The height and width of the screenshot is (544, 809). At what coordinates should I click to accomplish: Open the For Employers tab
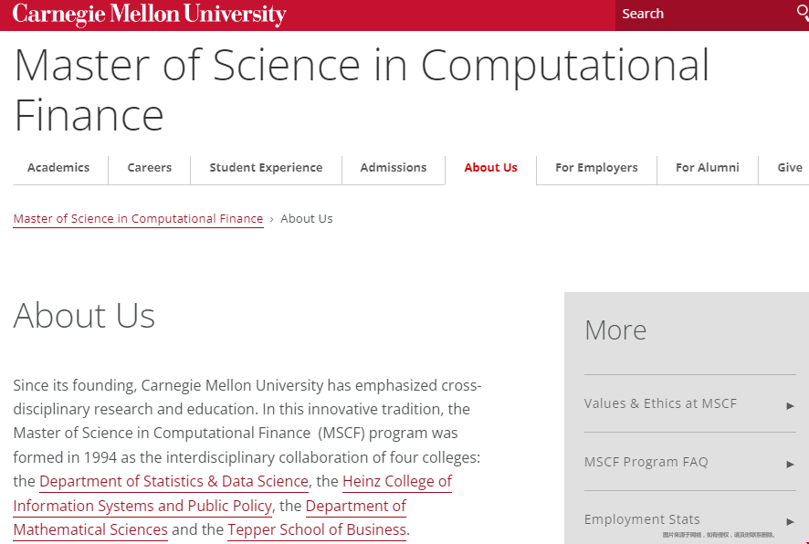point(596,168)
